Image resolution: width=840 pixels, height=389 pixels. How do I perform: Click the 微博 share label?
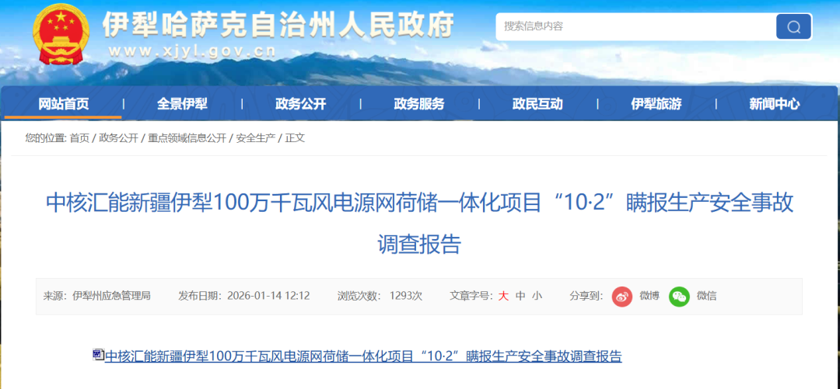coord(649,296)
